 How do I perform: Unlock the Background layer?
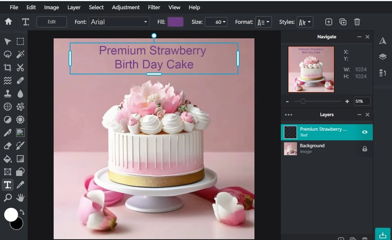364,149
